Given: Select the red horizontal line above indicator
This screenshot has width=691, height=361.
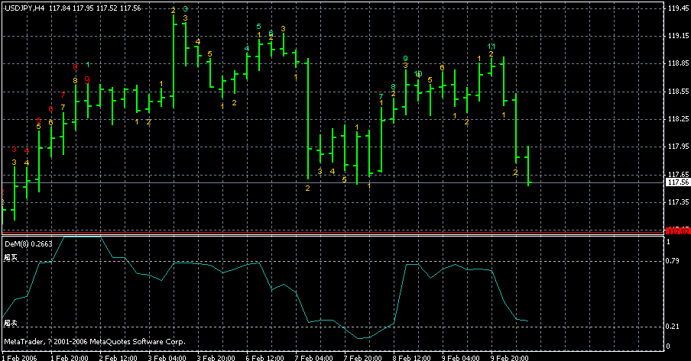Looking at the screenshot, I should pyautogui.click(x=329, y=230).
